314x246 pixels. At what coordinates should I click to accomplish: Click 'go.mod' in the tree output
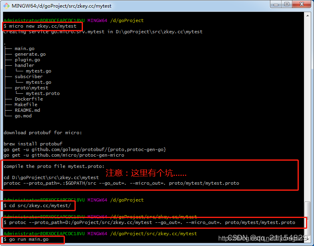[x=23, y=116]
